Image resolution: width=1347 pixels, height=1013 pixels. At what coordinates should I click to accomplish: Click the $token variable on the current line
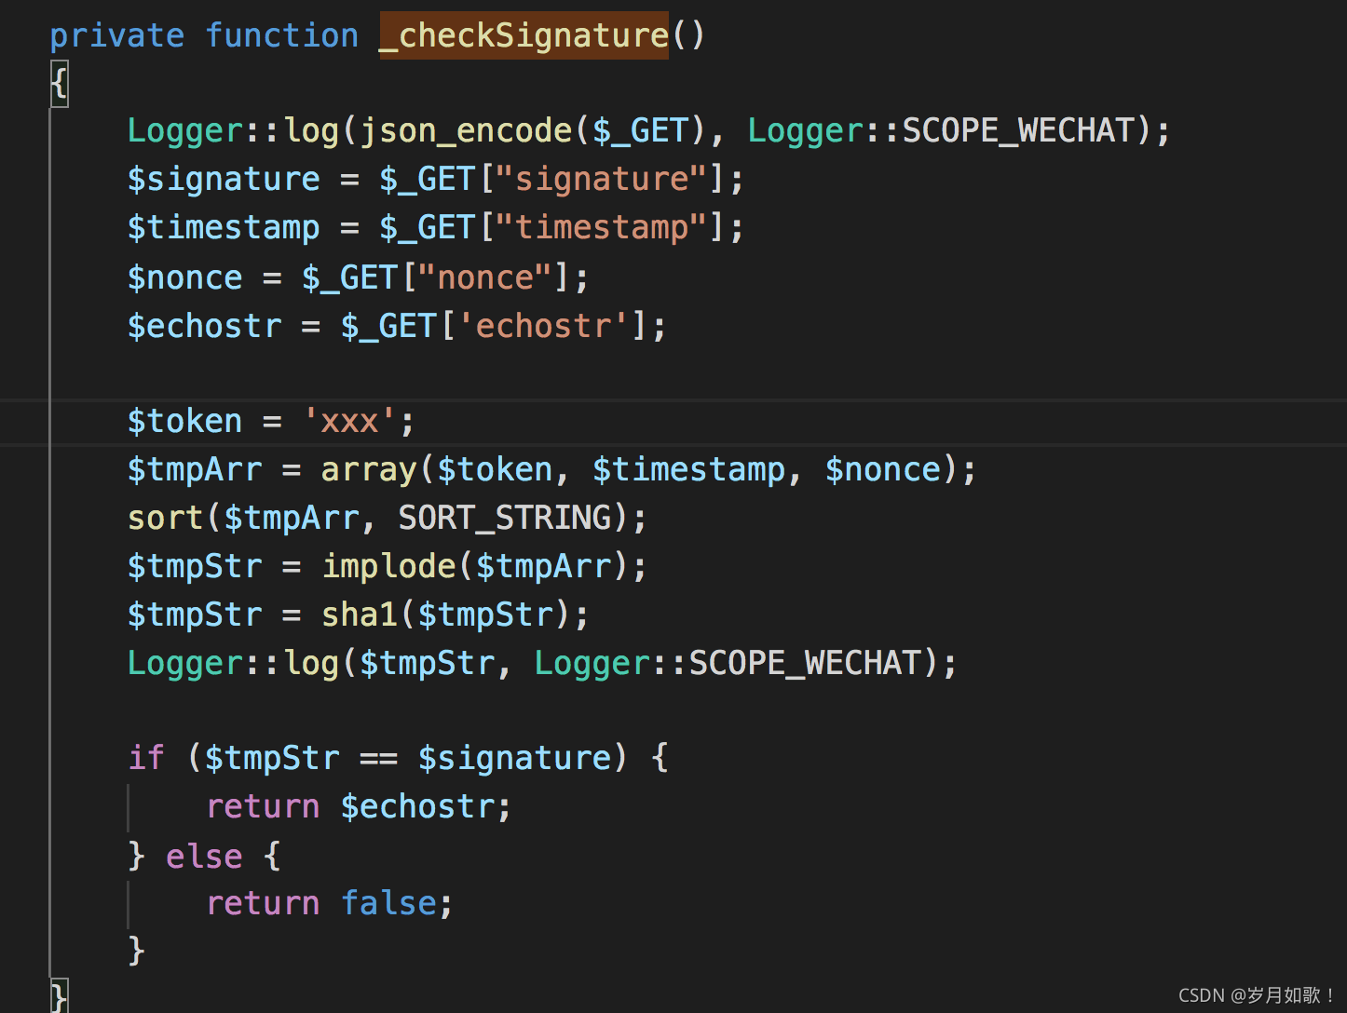click(x=184, y=421)
